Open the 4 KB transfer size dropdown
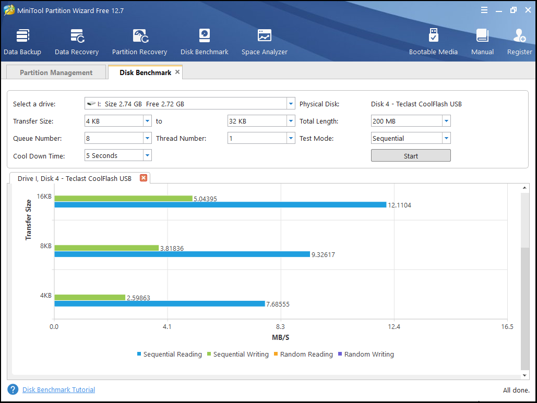This screenshot has width=537, height=403. pos(147,121)
